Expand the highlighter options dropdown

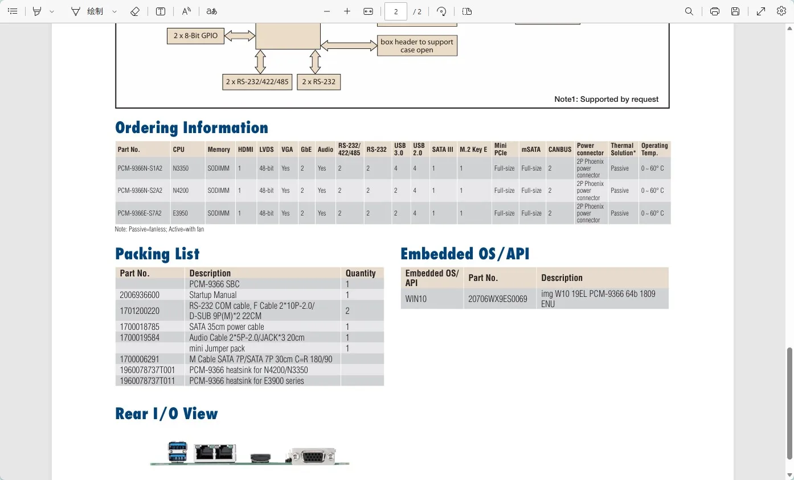click(x=52, y=11)
